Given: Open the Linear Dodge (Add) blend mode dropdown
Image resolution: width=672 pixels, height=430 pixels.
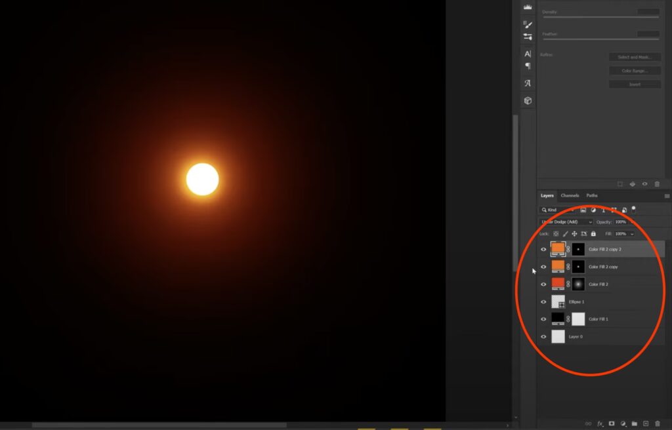Looking at the screenshot, I should point(566,222).
